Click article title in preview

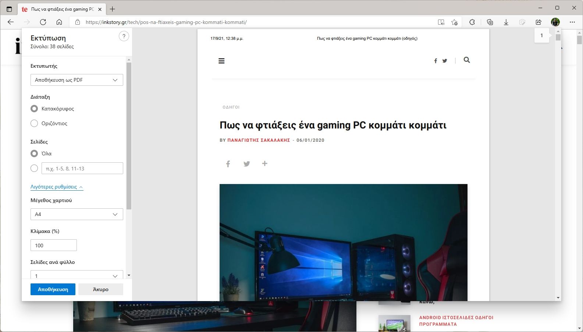pos(333,125)
